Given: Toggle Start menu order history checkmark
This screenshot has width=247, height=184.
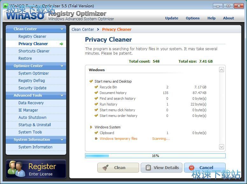Looking at the screenshot, I should (x=96, y=116).
